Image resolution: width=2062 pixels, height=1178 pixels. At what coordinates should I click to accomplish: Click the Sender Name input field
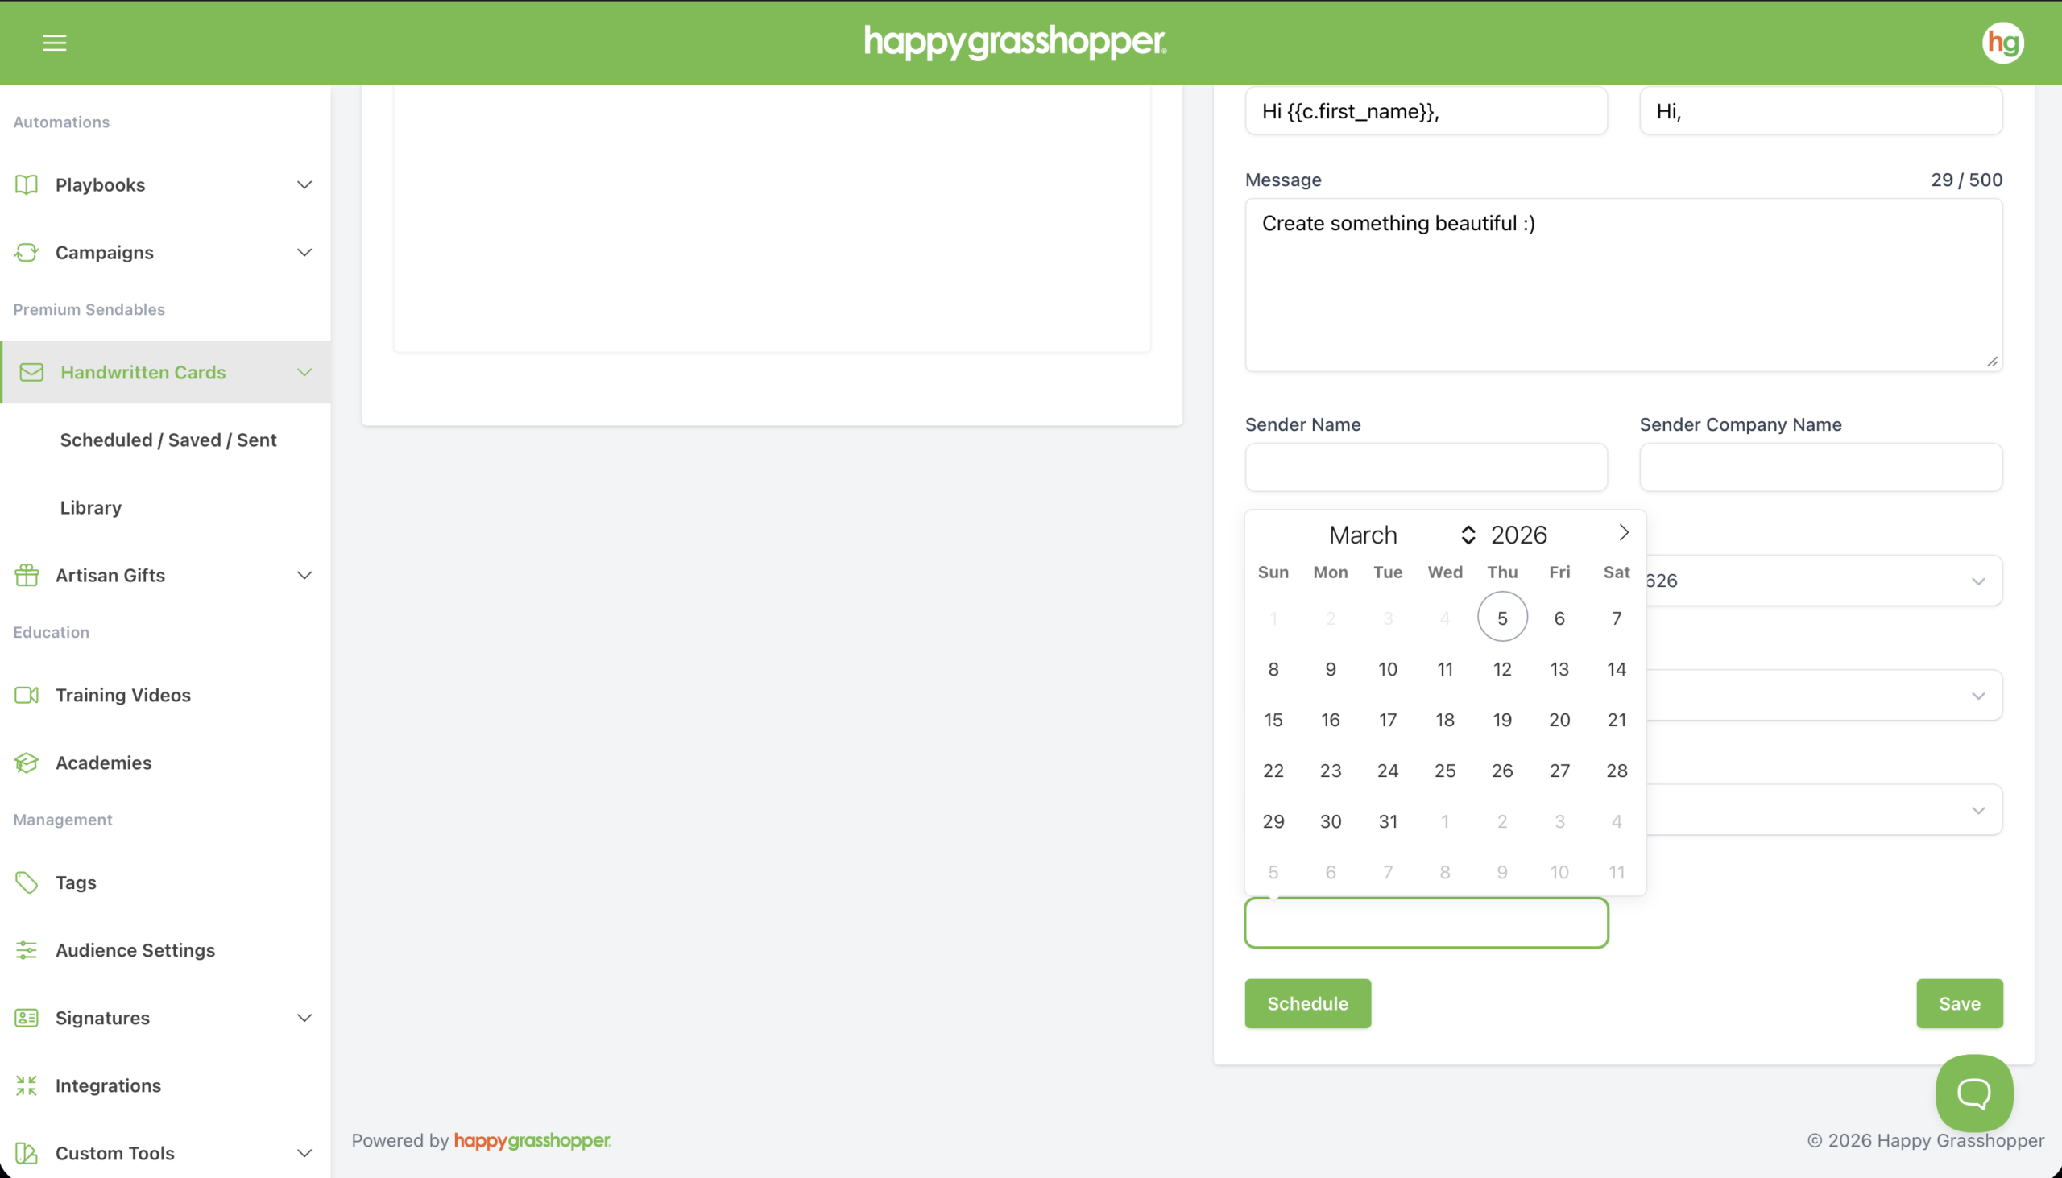pos(1425,467)
